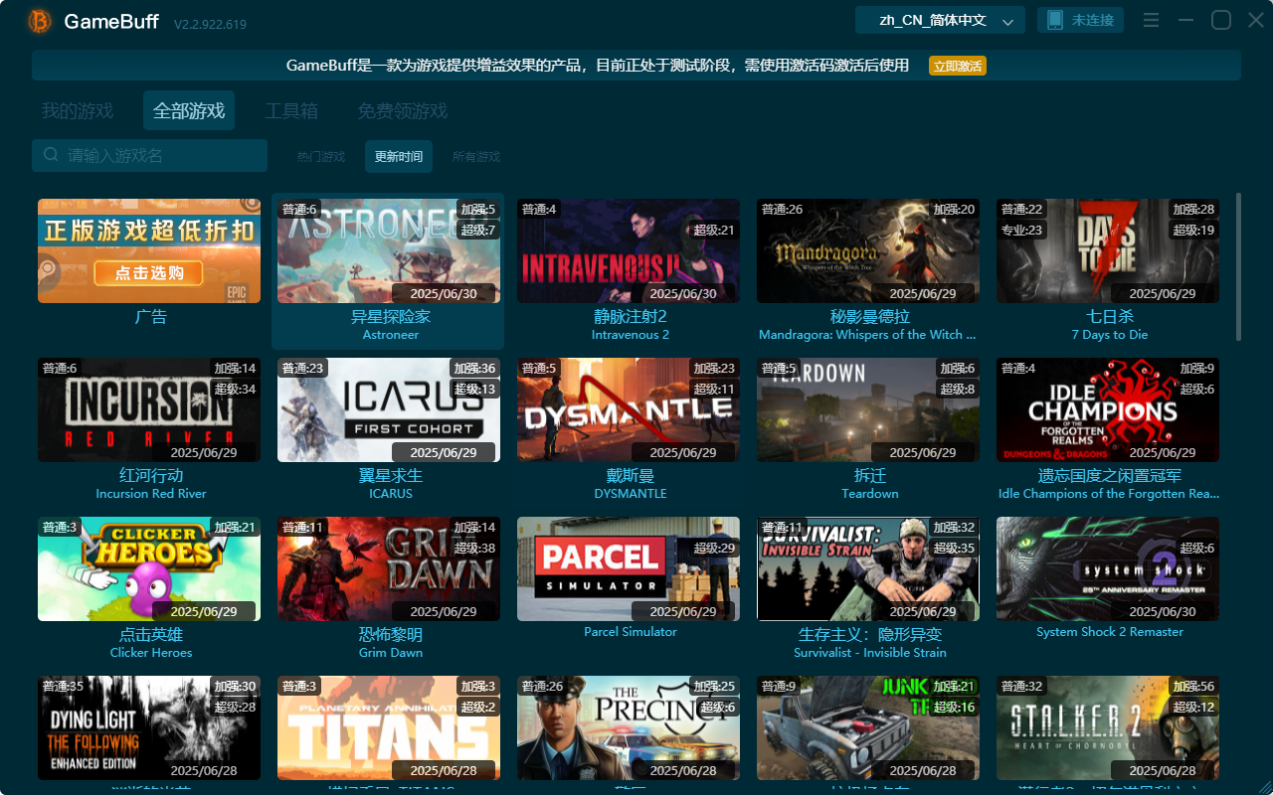Click the GameBuff logo icon
This screenshot has height=795, width=1273.
click(x=41, y=21)
